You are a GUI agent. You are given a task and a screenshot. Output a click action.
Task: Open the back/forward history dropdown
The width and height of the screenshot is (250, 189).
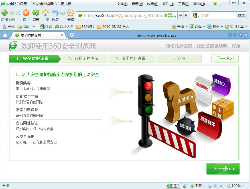pyautogui.click(x=18, y=13)
